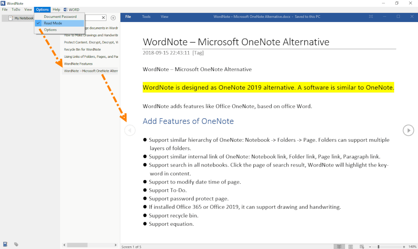Maximize the embedded Word document window
The width and height of the screenshot is (418, 249).
point(398,16)
